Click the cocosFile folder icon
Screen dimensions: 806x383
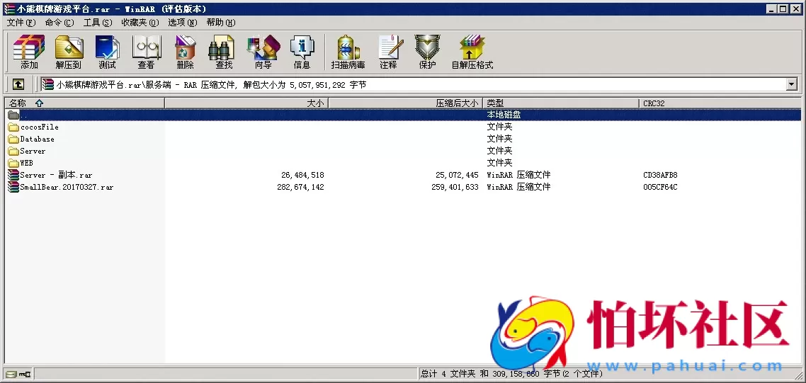click(x=13, y=127)
